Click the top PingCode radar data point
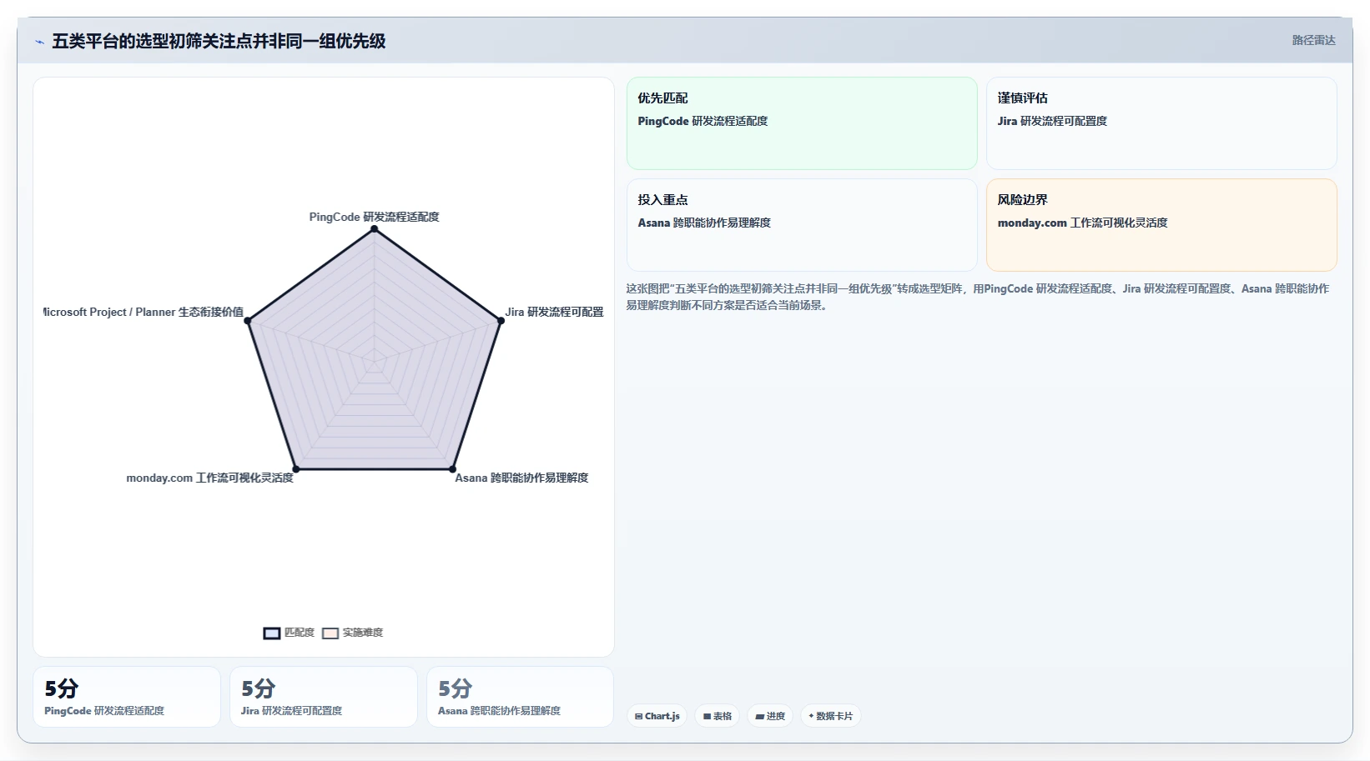This screenshot has width=1370, height=761. coord(375,228)
